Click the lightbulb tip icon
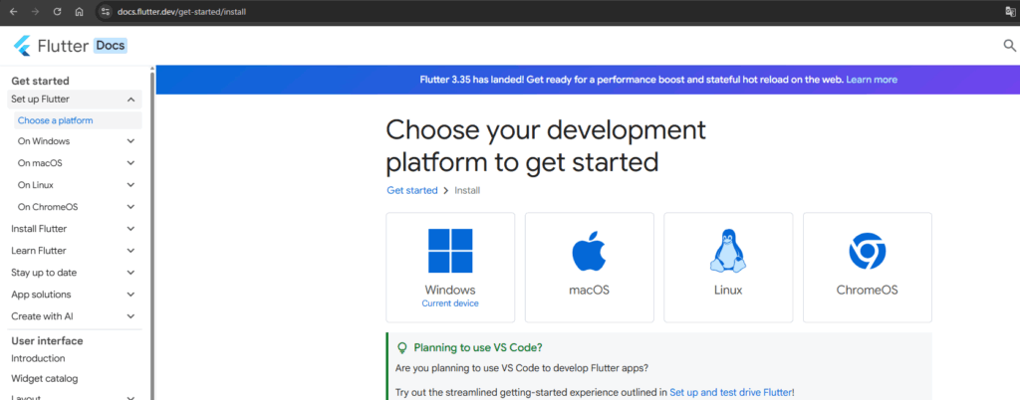Screen dimensions: 1020x400 coord(402,347)
